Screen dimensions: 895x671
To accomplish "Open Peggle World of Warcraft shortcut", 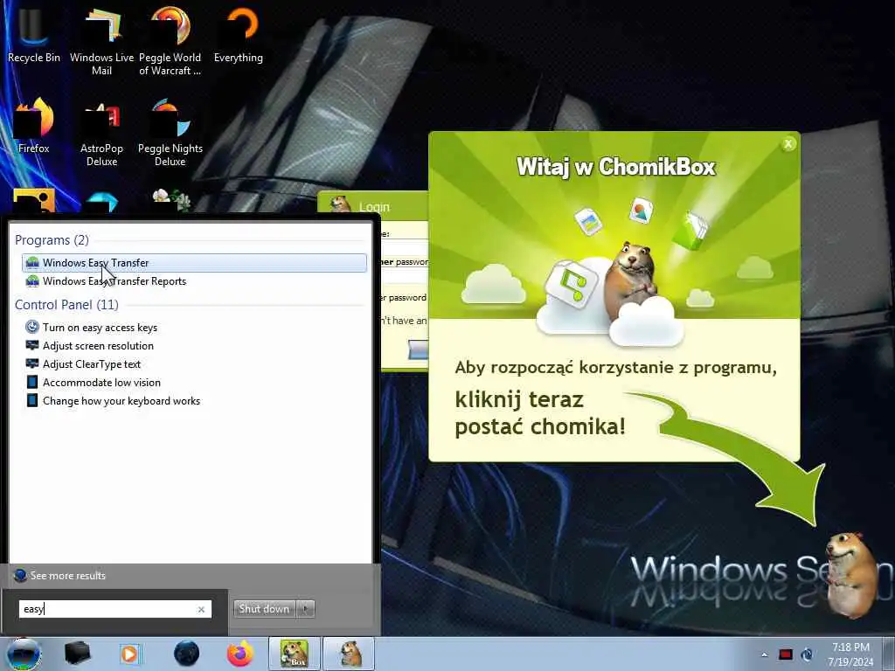I will (170, 40).
